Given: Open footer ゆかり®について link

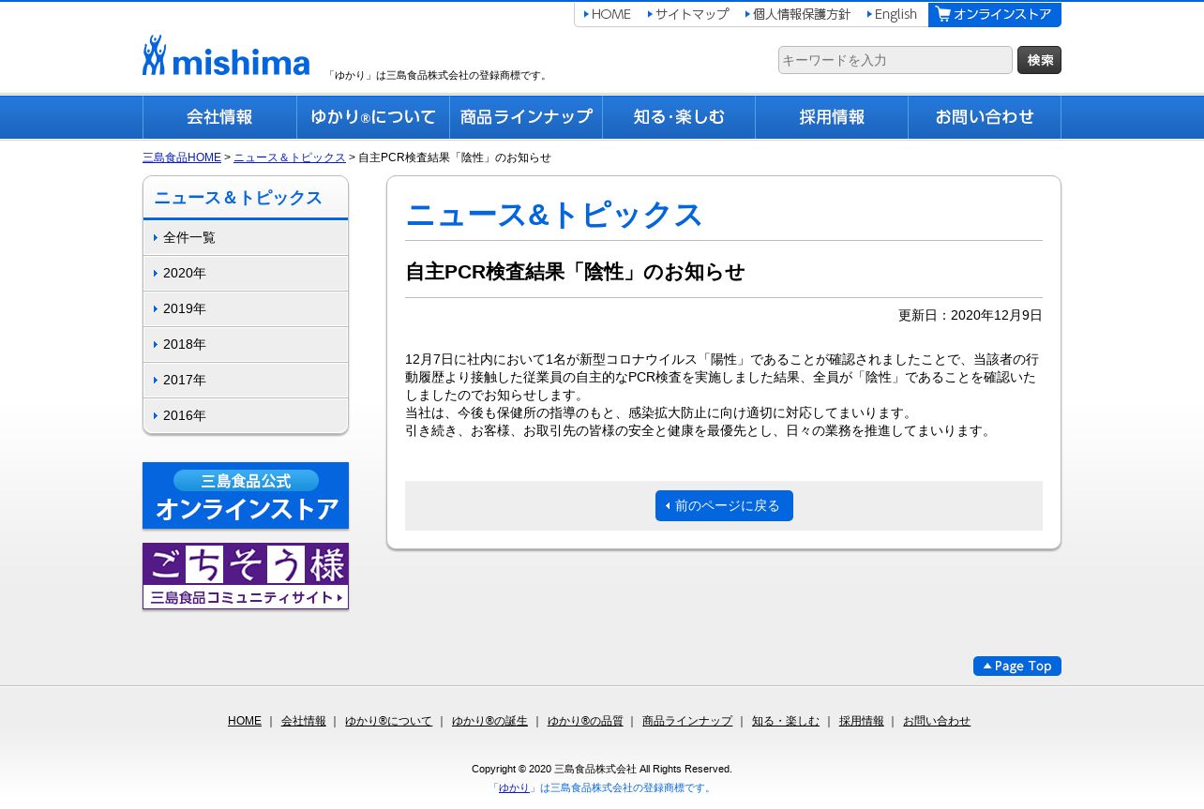Looking at the screenshot, I should tap(388, 721).
